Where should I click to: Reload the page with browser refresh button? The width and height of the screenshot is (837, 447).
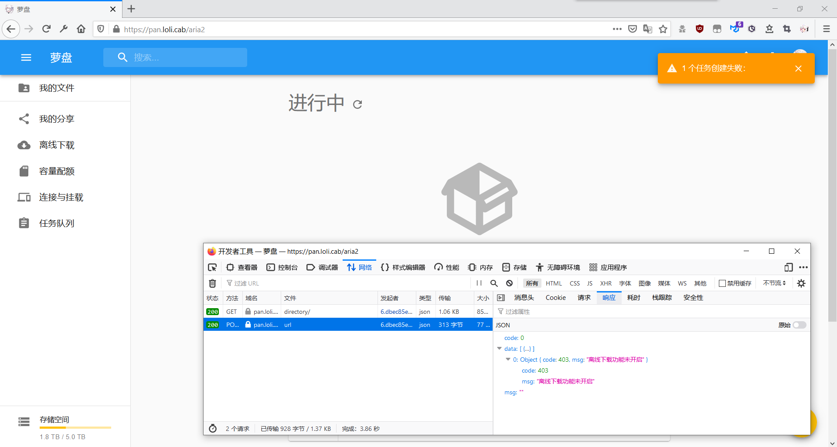(46, 29)
